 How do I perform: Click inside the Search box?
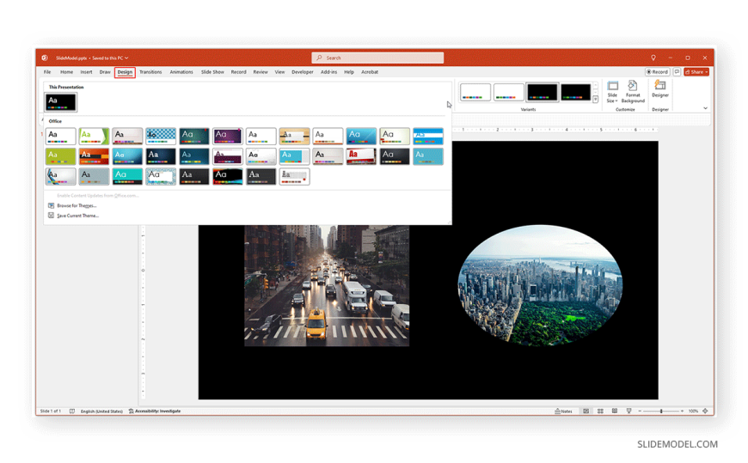coord(377,58)
